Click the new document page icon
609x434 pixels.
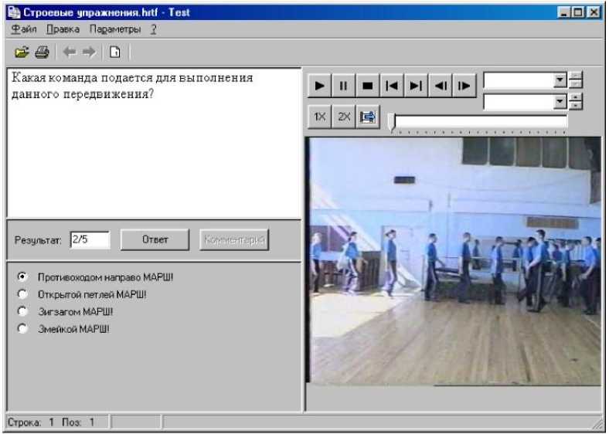click(114, 52)
